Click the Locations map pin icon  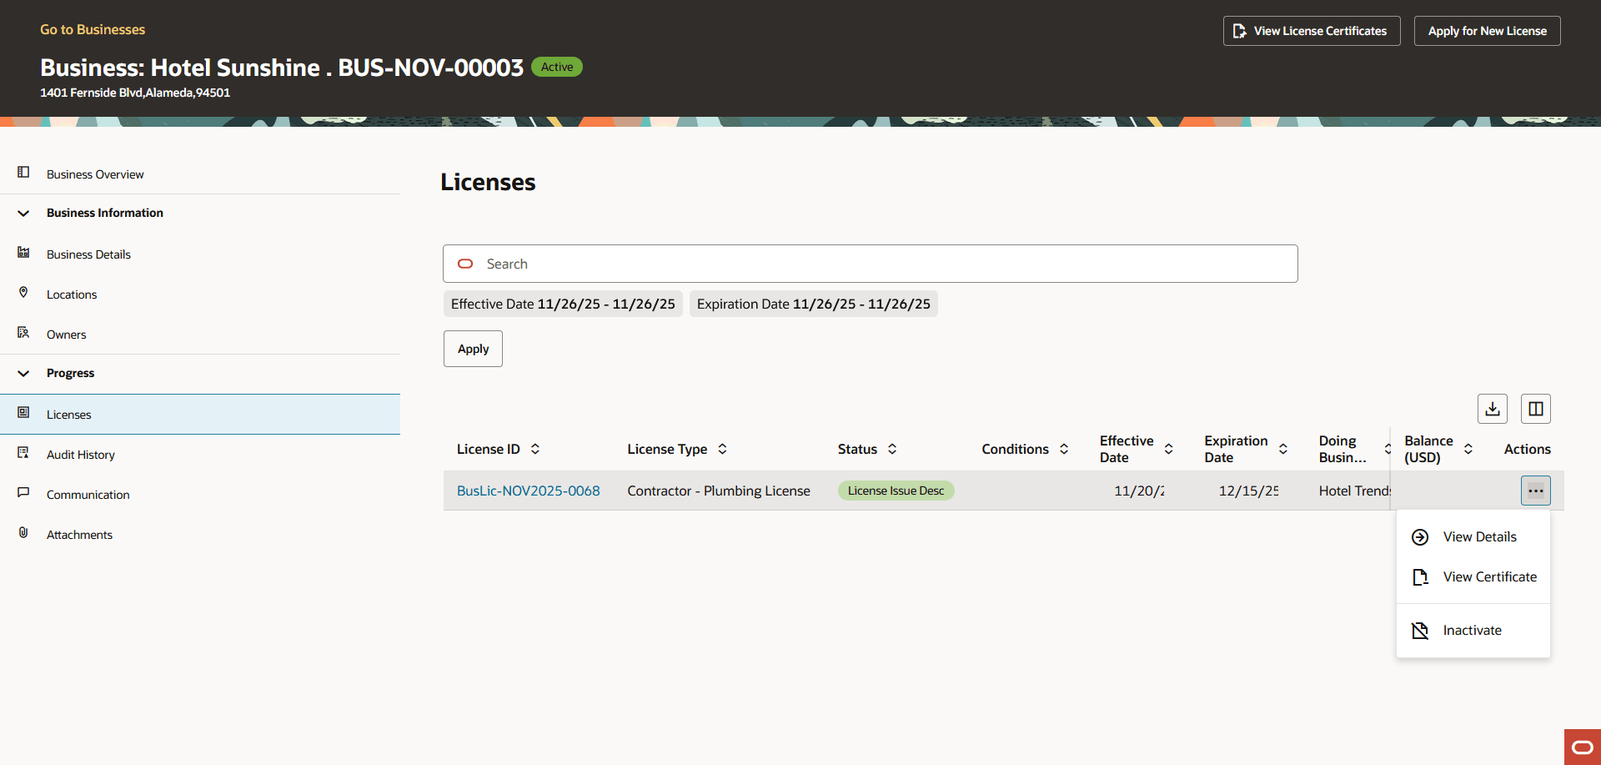pyautogui.click(x=23, y=294)
